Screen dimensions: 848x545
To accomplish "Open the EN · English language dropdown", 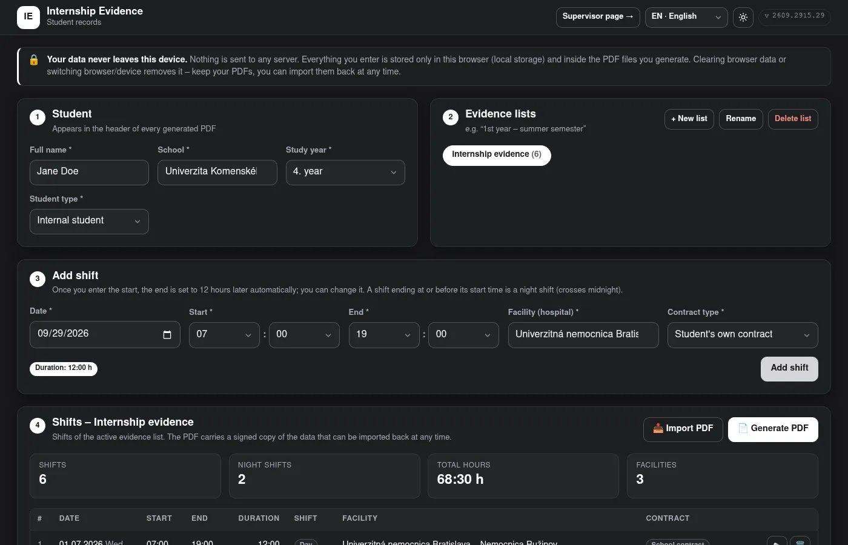I will pyautogui.click(x=686, y=17).
